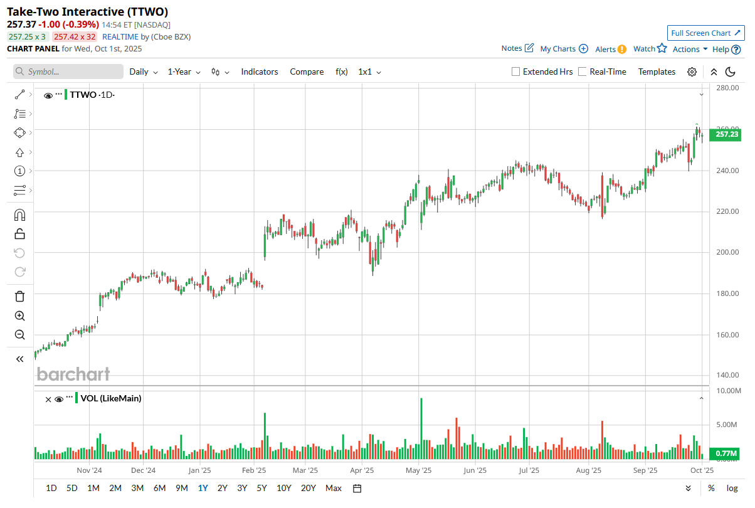
Task: Click the Compare button
Action: (307, 71)
